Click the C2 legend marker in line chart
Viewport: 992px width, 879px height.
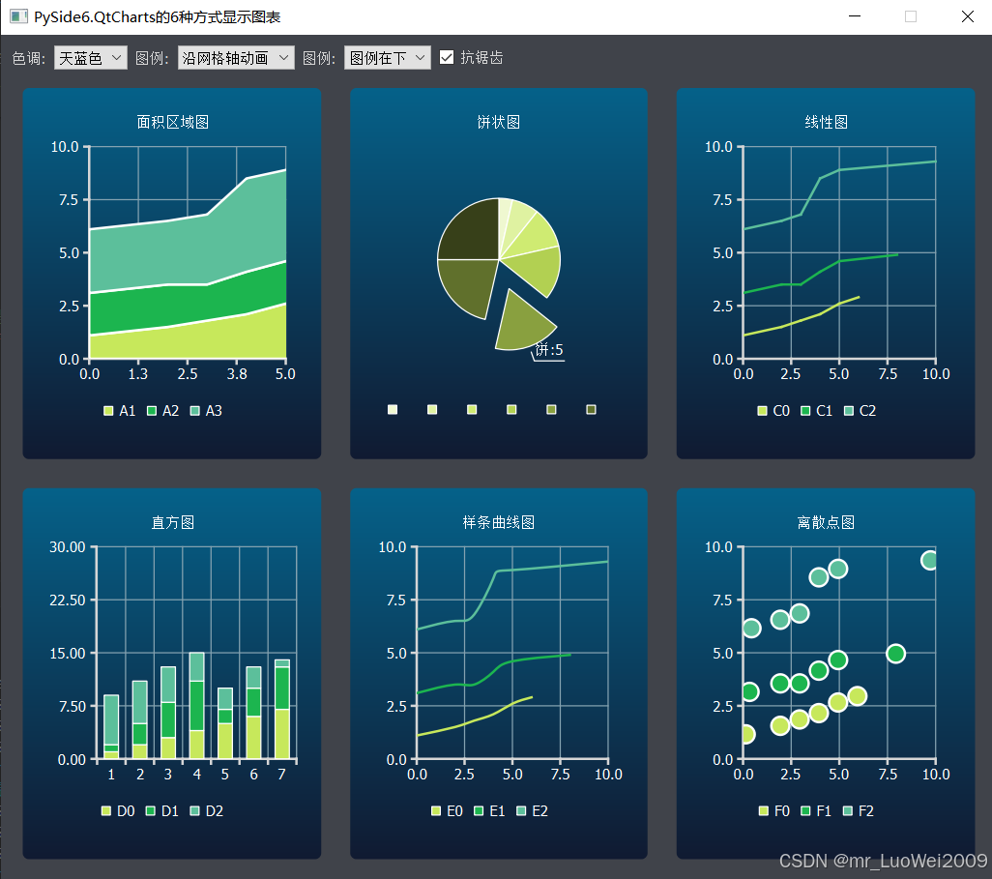pyautogui.click(x=848, y=411)
